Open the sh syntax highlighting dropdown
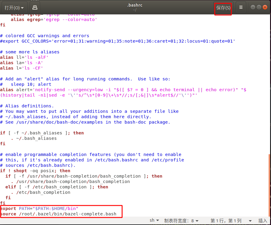The width and height of the screenshot is (271, 225). point(154,220)
